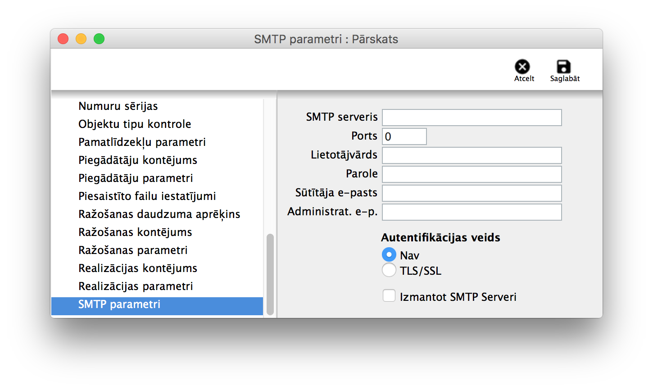Click into the Lietotājvārds field
653x390 pixels.
click(x=472, y=155)
